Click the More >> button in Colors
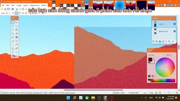This screenshot has height=101, width=180. click(170, 55)
